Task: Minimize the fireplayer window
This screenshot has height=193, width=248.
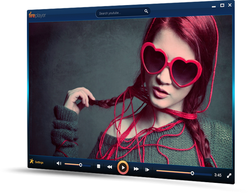Action: point(214,6)
